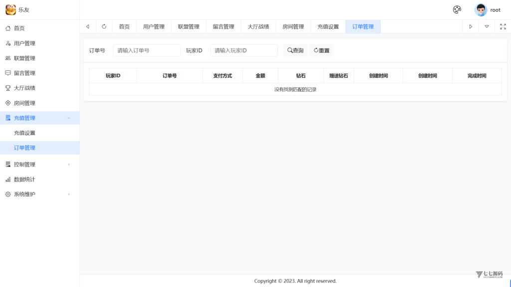Switch to the 首页 tab
Image resolution: width=511 pixels, height=287 pixels.
tap(124, 27)
